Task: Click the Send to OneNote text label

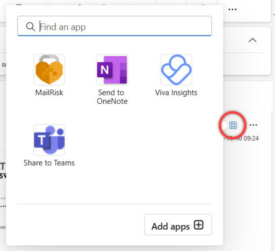Action: (112, 97)
